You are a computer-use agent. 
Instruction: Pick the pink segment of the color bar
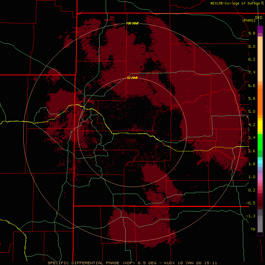260,178
